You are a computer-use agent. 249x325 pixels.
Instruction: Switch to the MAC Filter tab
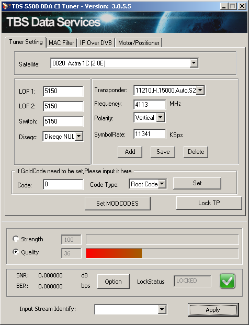tap(61, 43)
